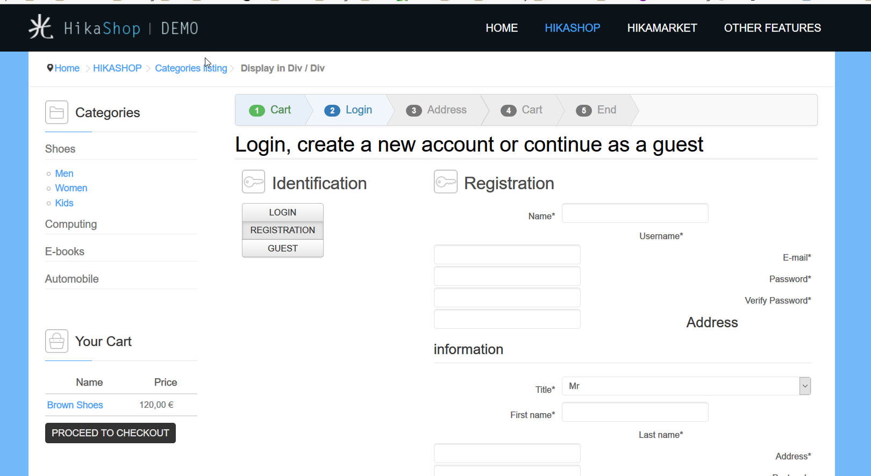The image size is (871, 476).
Task: Click the Home breadcrumb link
Action: pyautogui.click(x=67, y=68)
